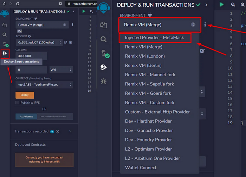Select Injected Provider - MetaMask option
246x177 pixels.
point(154,38)
